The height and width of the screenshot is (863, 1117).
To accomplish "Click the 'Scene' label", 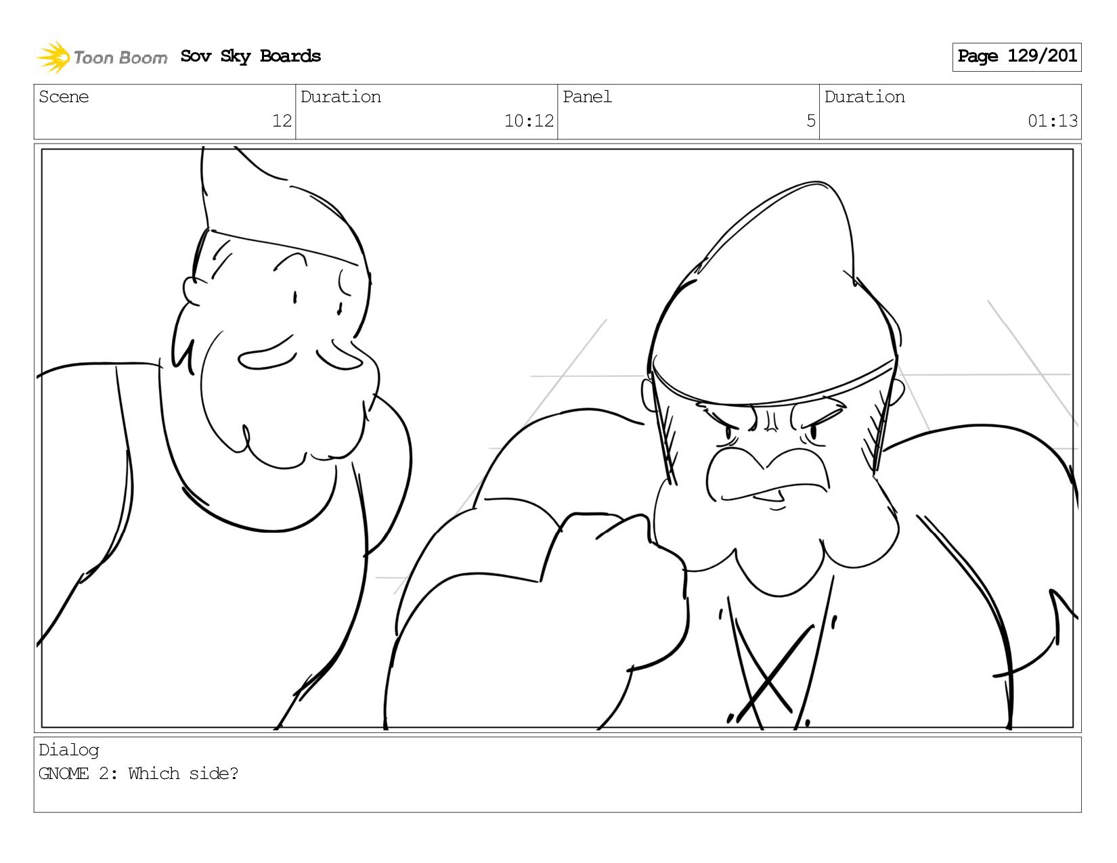I will pos(64,97).
